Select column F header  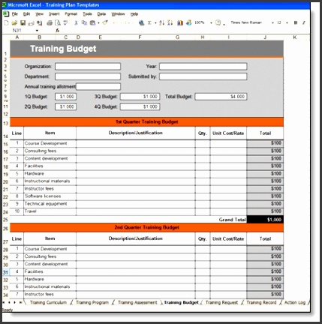pos(140,37)
